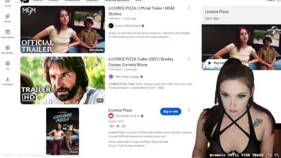Open LICORICE PIZZA Official Trailer MGM title

(141, 11)
